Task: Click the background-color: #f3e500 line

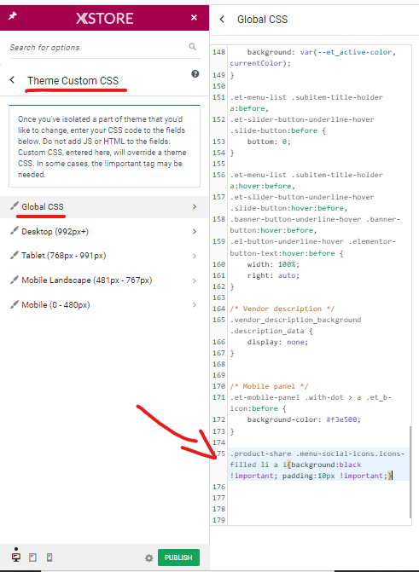Action: click(x=304, y=419)
